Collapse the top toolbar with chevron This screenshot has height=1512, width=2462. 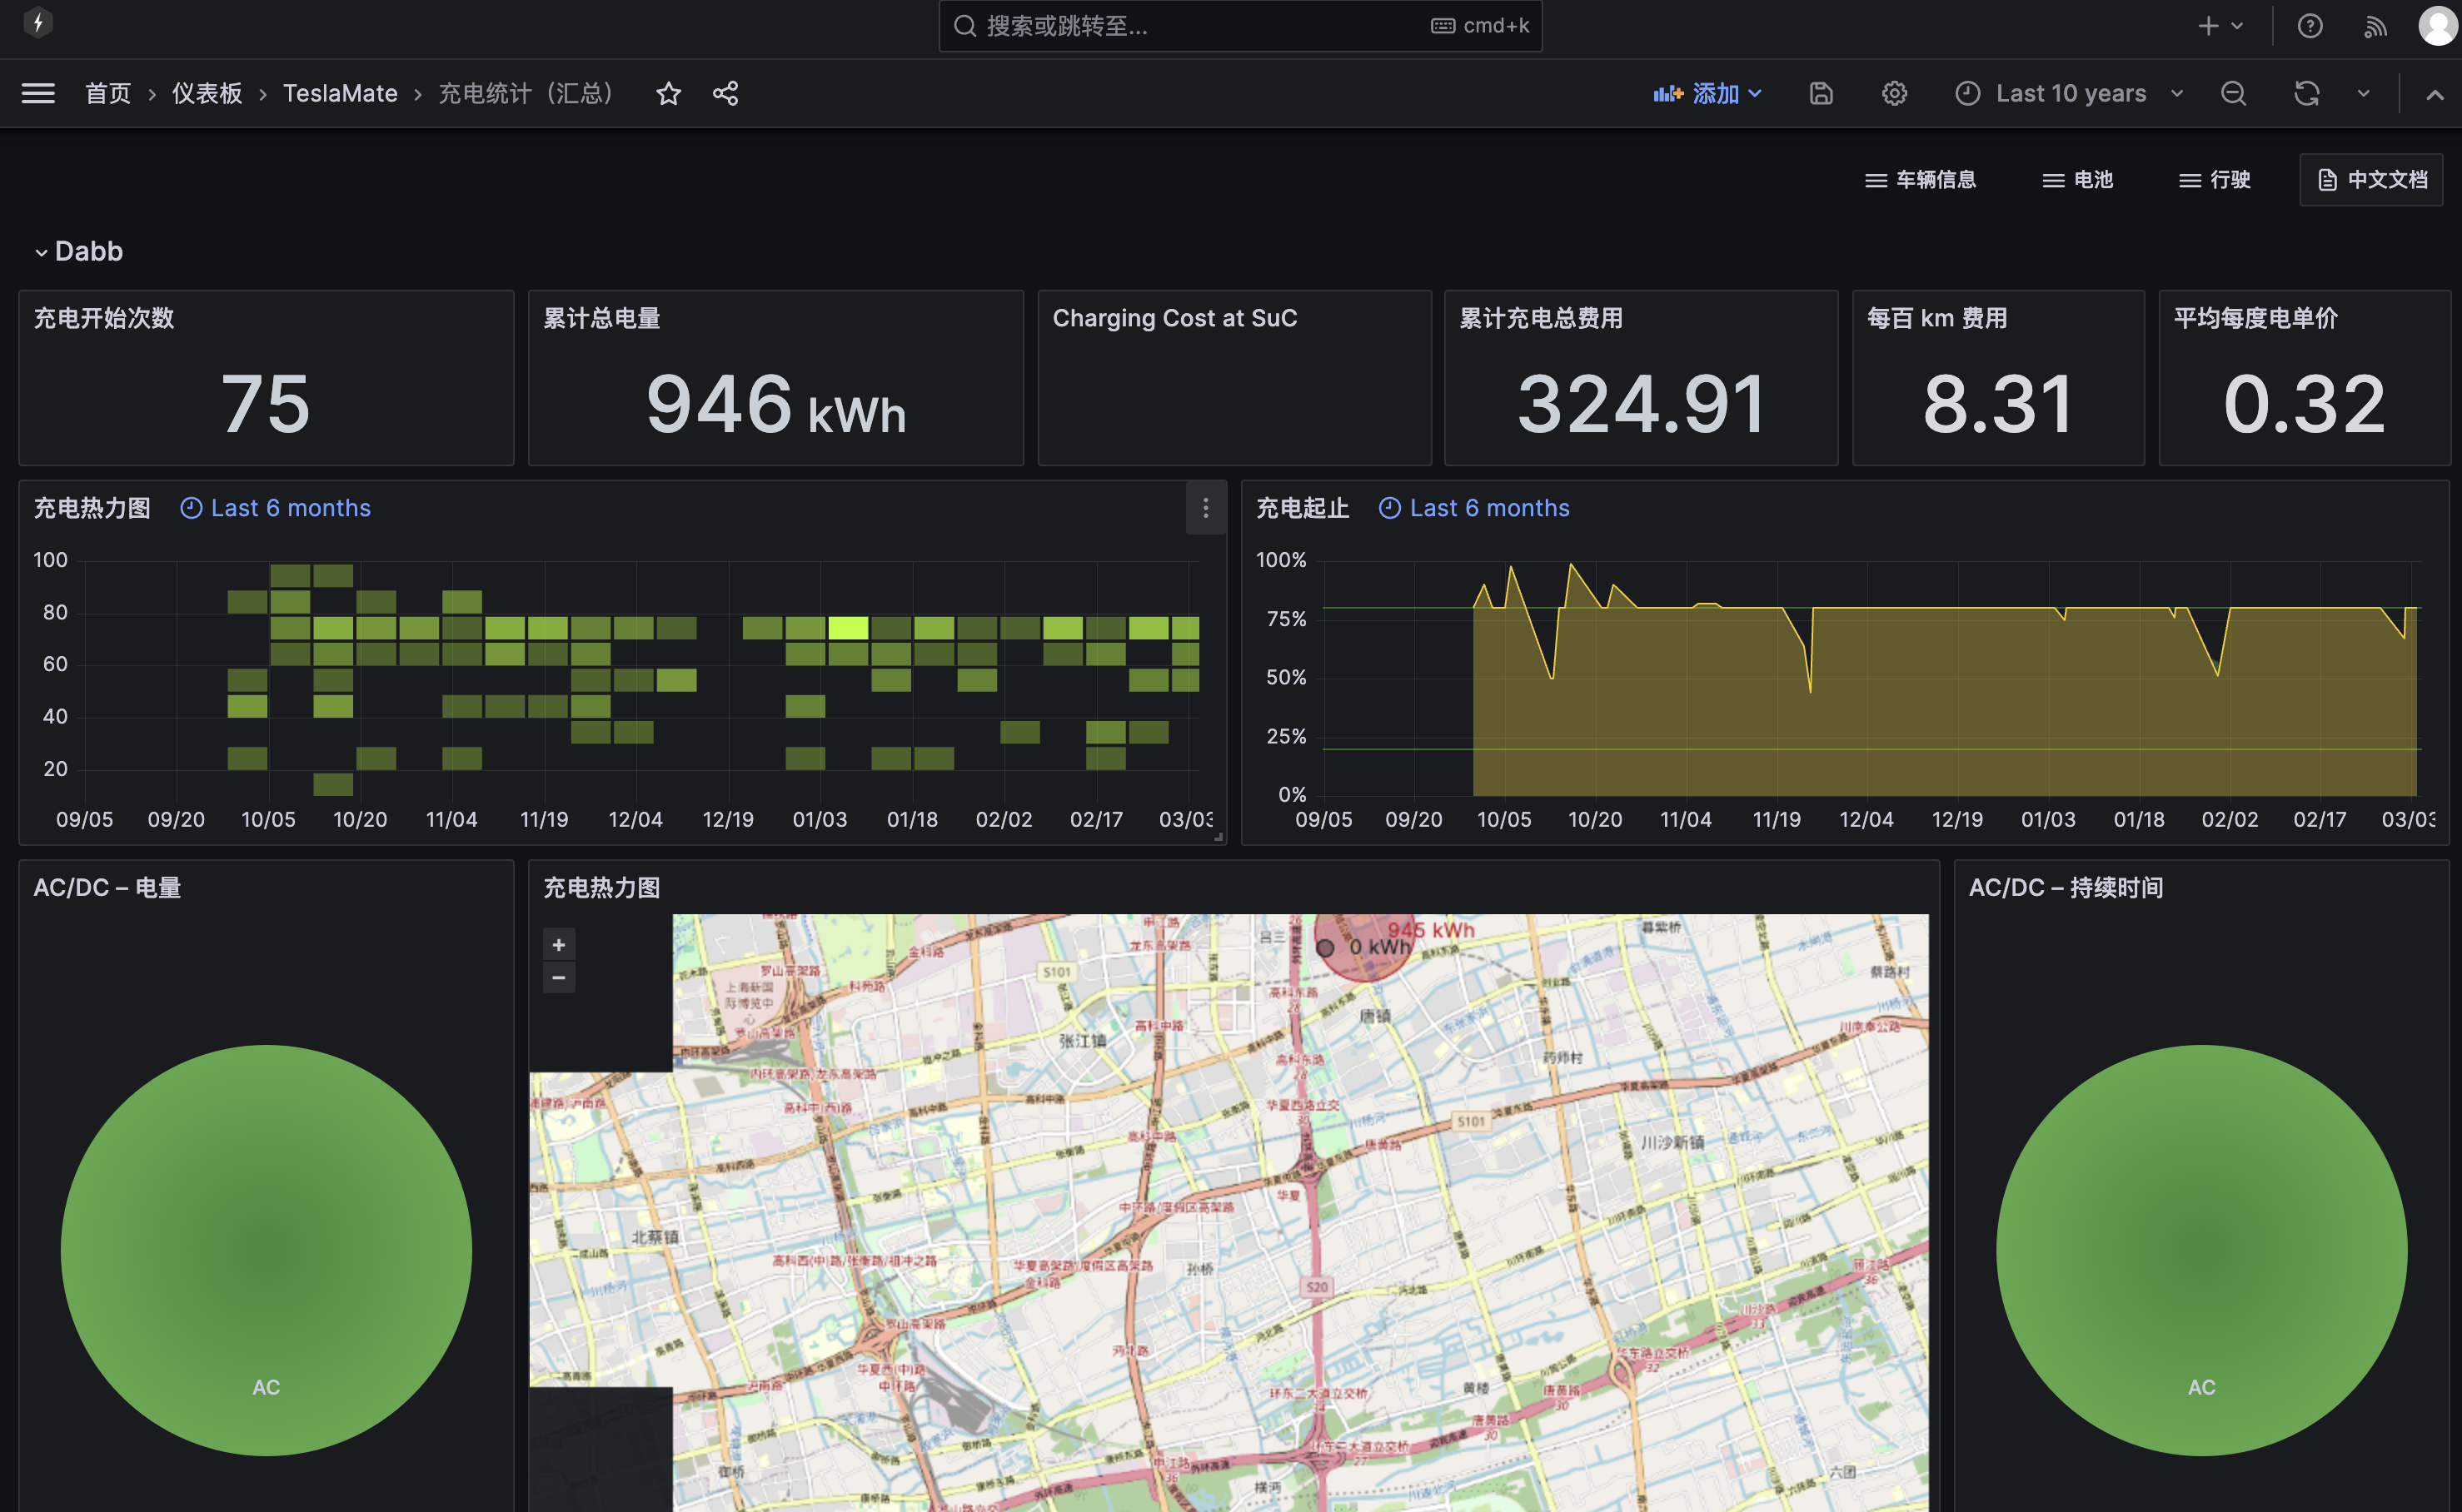(x=2434, y=94)
